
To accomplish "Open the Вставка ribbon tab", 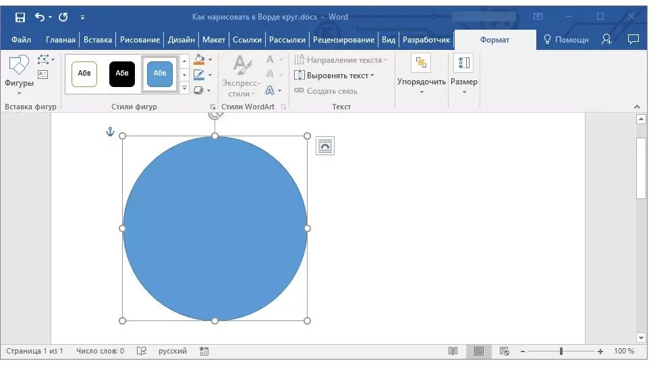I will click(x=97, y=40).
